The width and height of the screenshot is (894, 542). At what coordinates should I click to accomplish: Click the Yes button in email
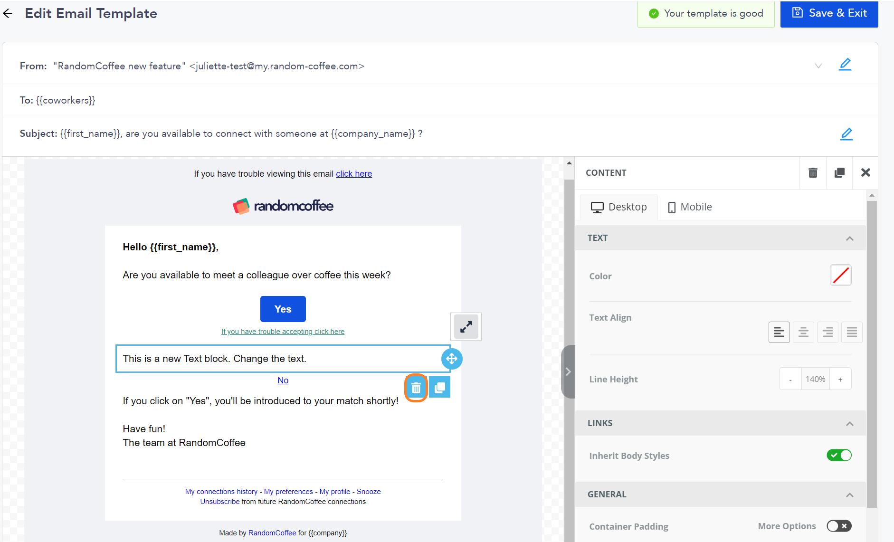click(283, 309)
